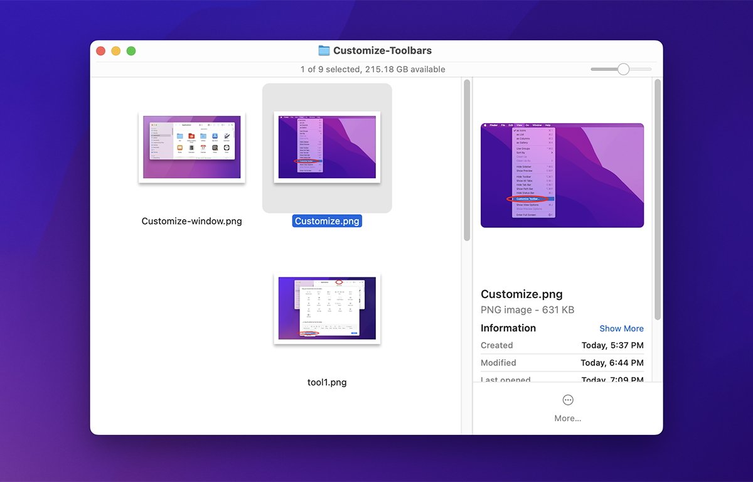Click the Customize-Toolbars window title text

(382, 51)
